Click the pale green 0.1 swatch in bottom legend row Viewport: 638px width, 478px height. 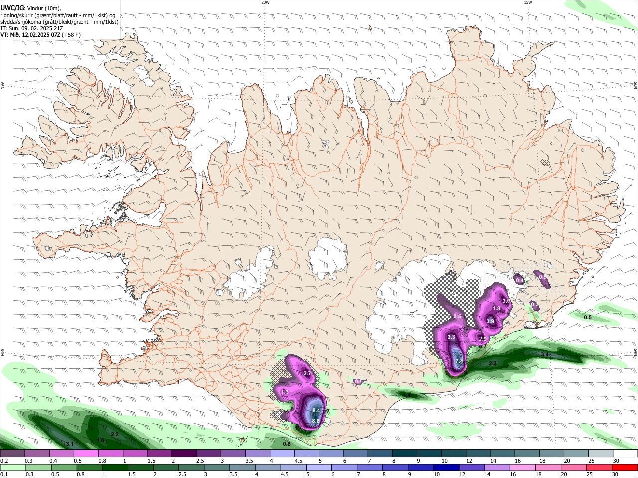click(13, 468)
